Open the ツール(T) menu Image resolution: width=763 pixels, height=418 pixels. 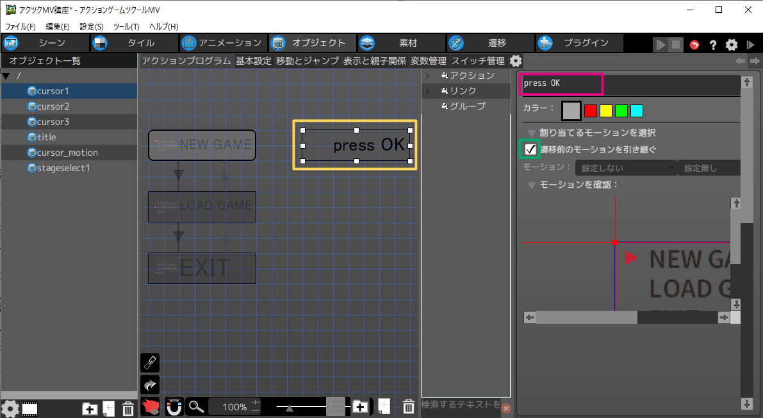coord(126,26)
